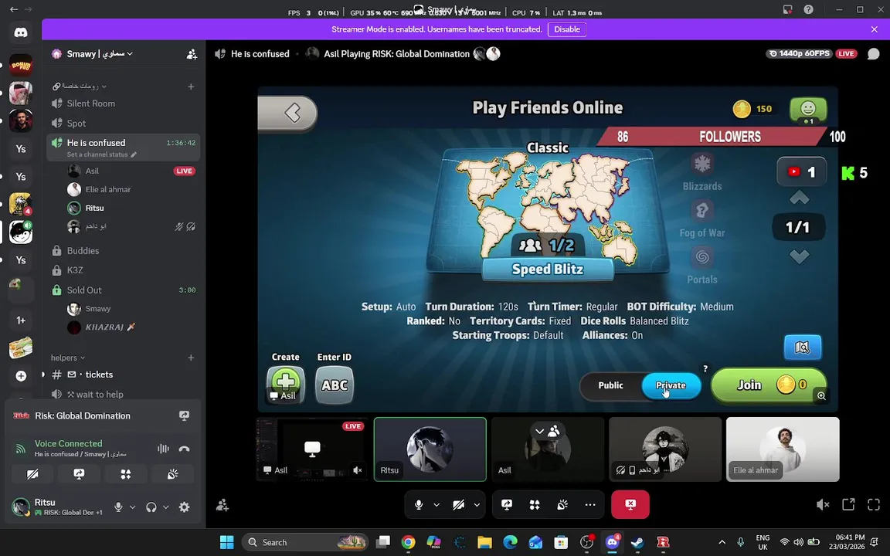Start an activity from voice panel
Screen dimensions: 890x556
coord(125,474)
